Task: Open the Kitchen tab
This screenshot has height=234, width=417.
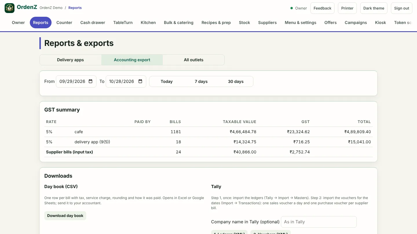Action: pos(148,23)
